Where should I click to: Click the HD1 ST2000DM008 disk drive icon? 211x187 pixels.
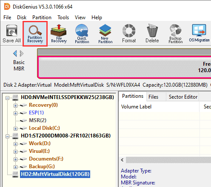point(15,136)
